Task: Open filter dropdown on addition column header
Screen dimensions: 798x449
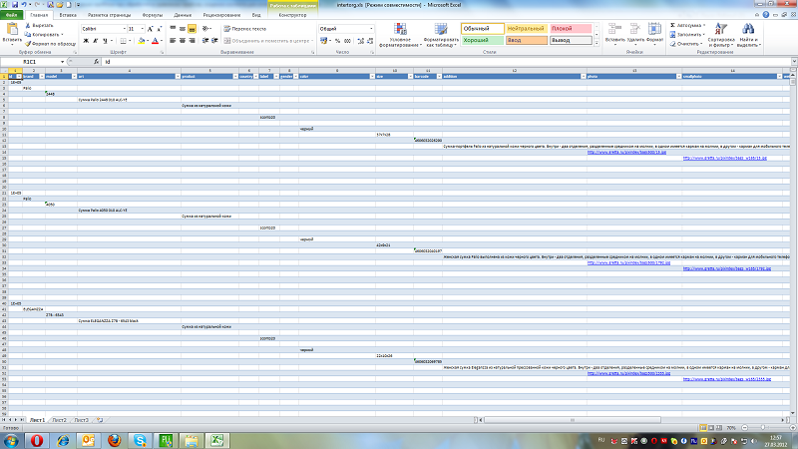Action: pyautogui.click(x=584, y=77)
